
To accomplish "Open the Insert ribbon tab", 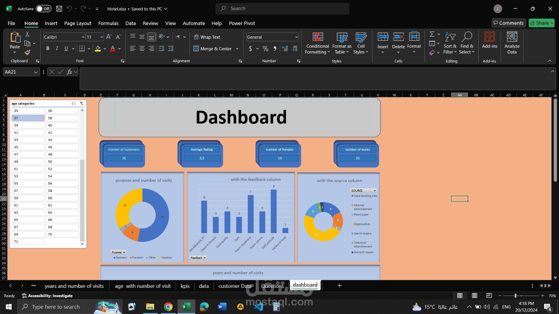I will (x=51, y=23).
